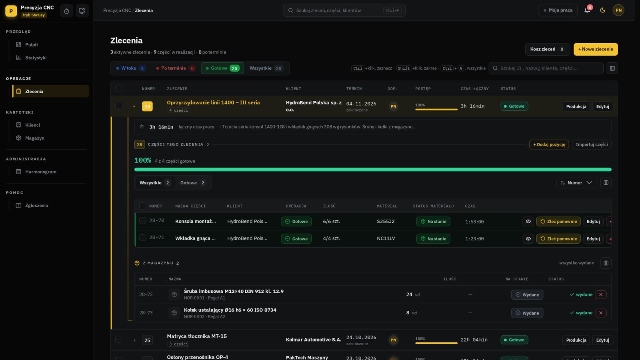Tick the parts table header checkbox

[142, 206]
